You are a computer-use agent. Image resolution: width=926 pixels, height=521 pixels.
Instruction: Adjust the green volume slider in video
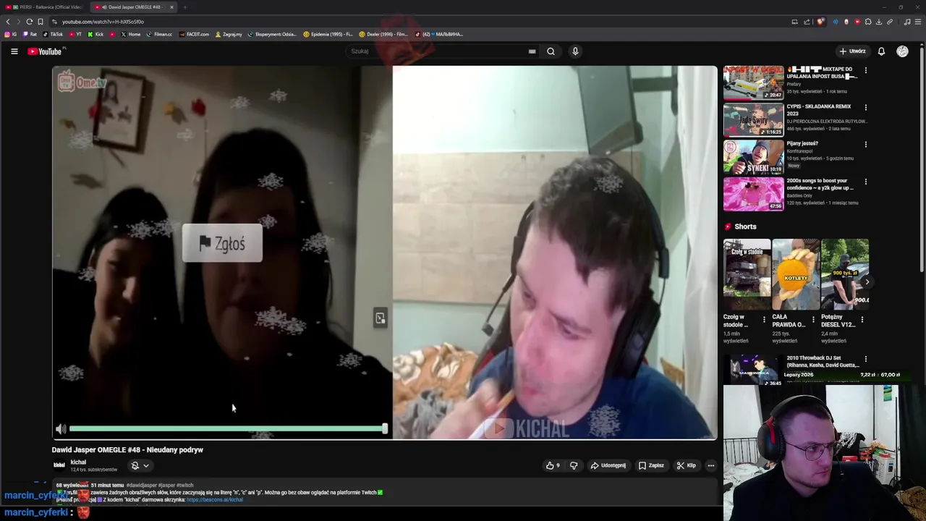(x=228, y=429)
